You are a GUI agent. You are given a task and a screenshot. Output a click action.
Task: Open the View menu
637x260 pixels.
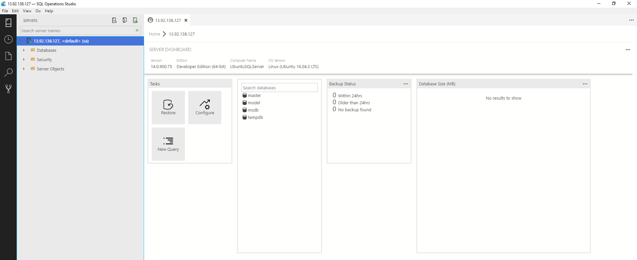pyautogui.click(x=27, y=11)
